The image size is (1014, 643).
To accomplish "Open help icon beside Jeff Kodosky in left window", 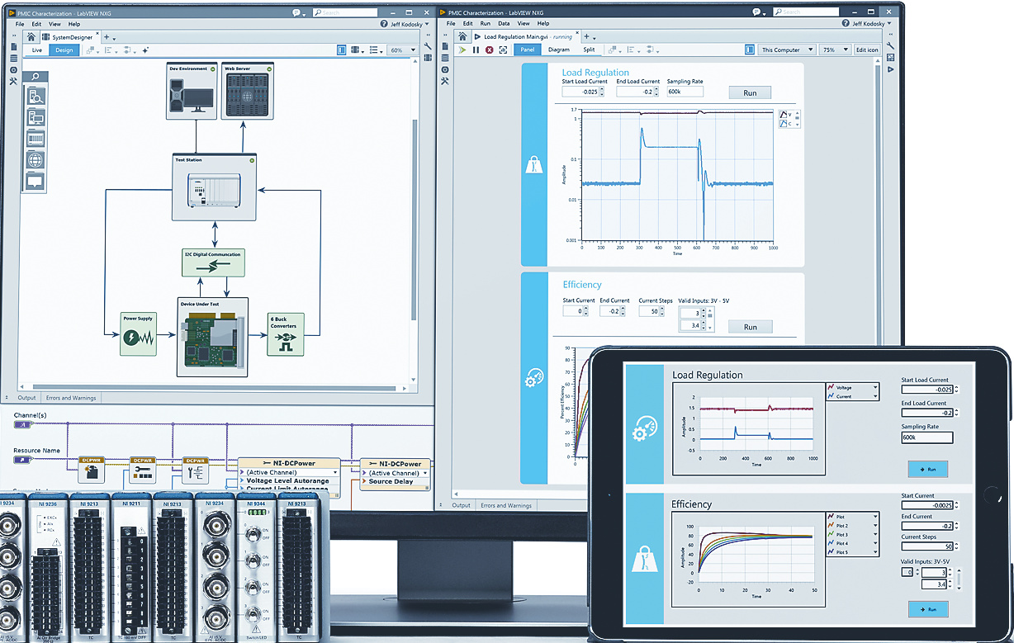I will tap(384, 25).
